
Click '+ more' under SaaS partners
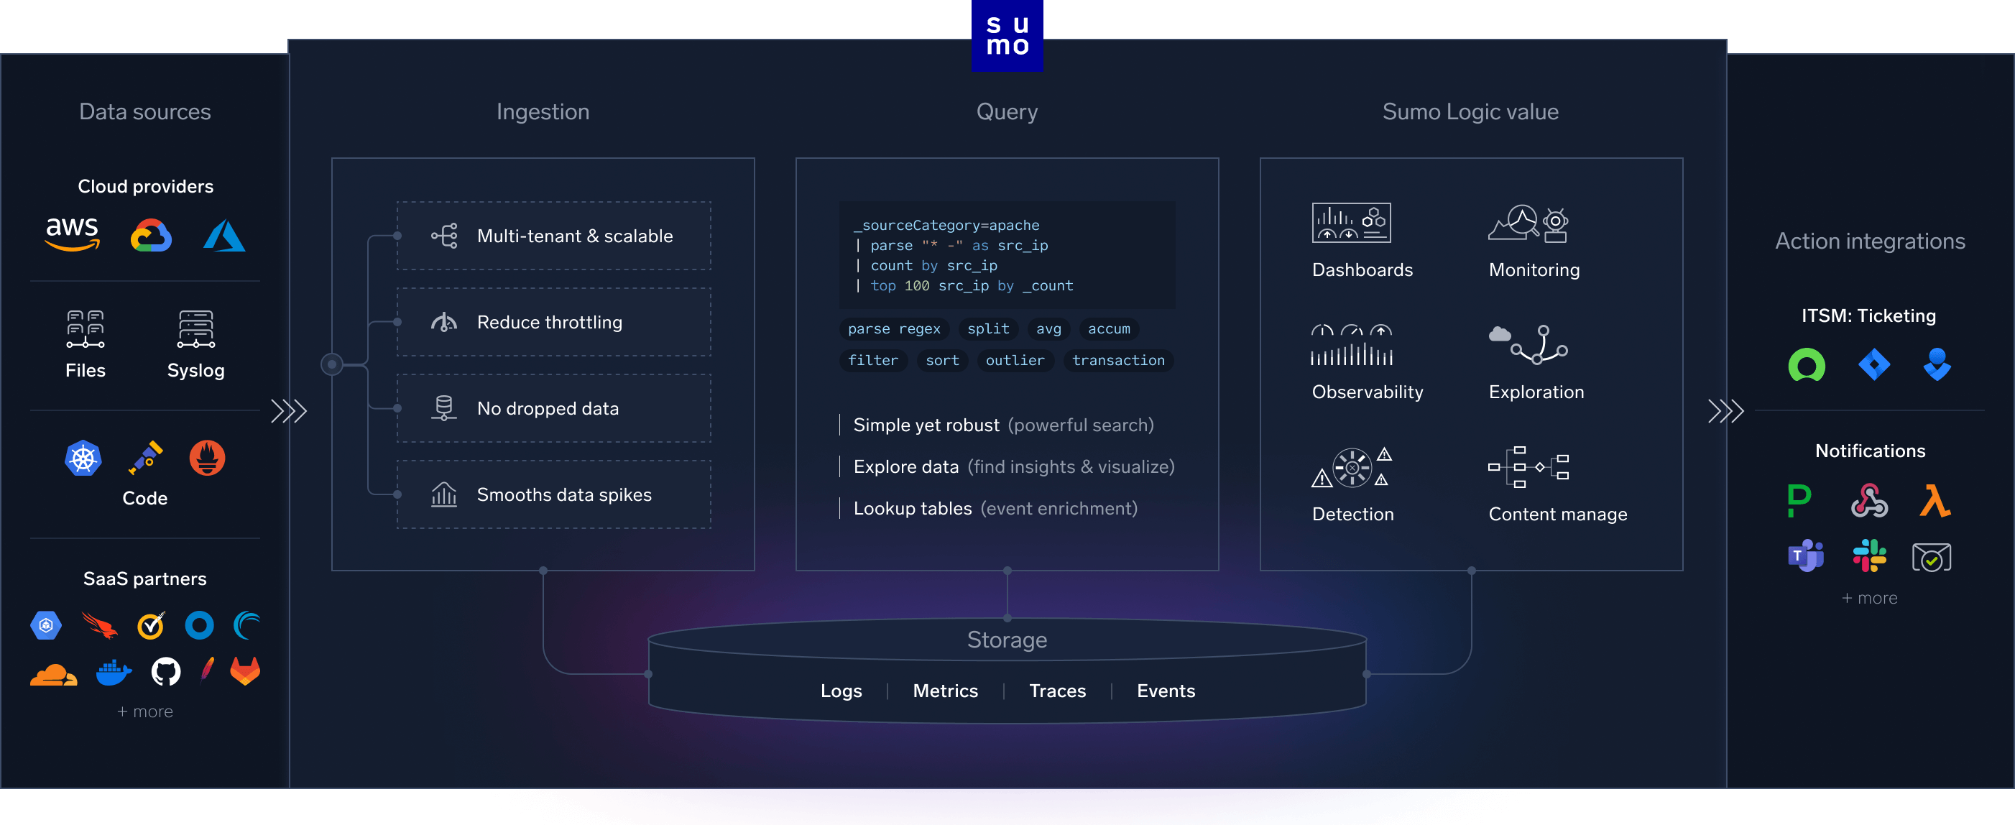(x=144, y=711)
